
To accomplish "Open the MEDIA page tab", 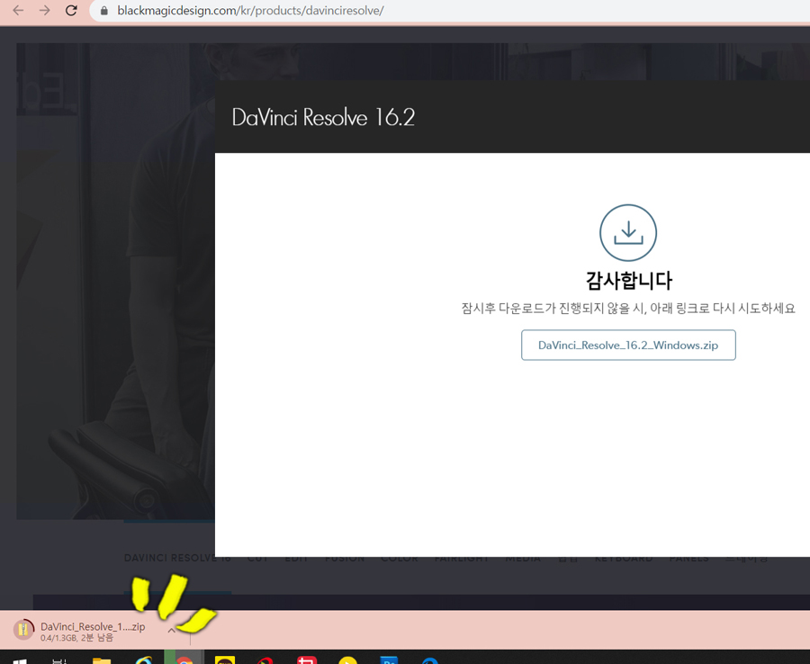I will (523, 558).
